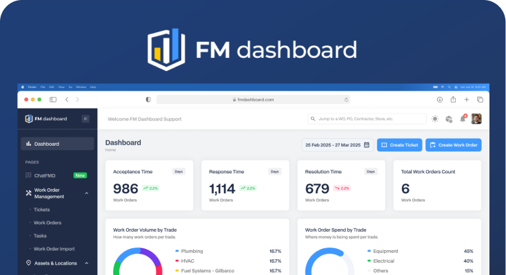Click the 1,114 value in Response Time
The width and height of the screenshot is (506, 275).
(222, 188)
